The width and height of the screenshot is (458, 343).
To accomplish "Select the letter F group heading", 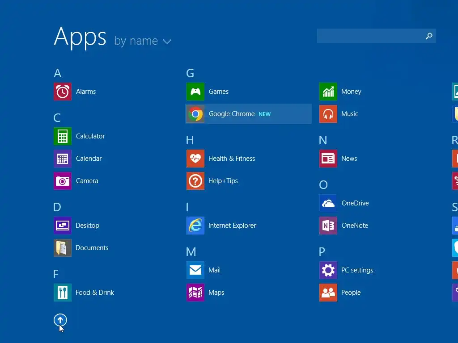I will pos(56,274).
